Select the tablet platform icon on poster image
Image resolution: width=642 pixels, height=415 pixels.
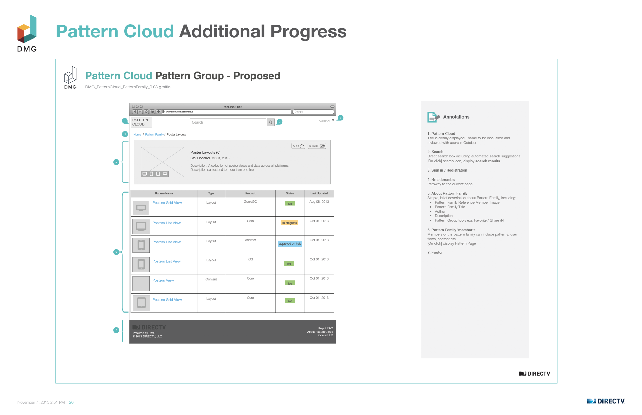(x=158, y=174)
